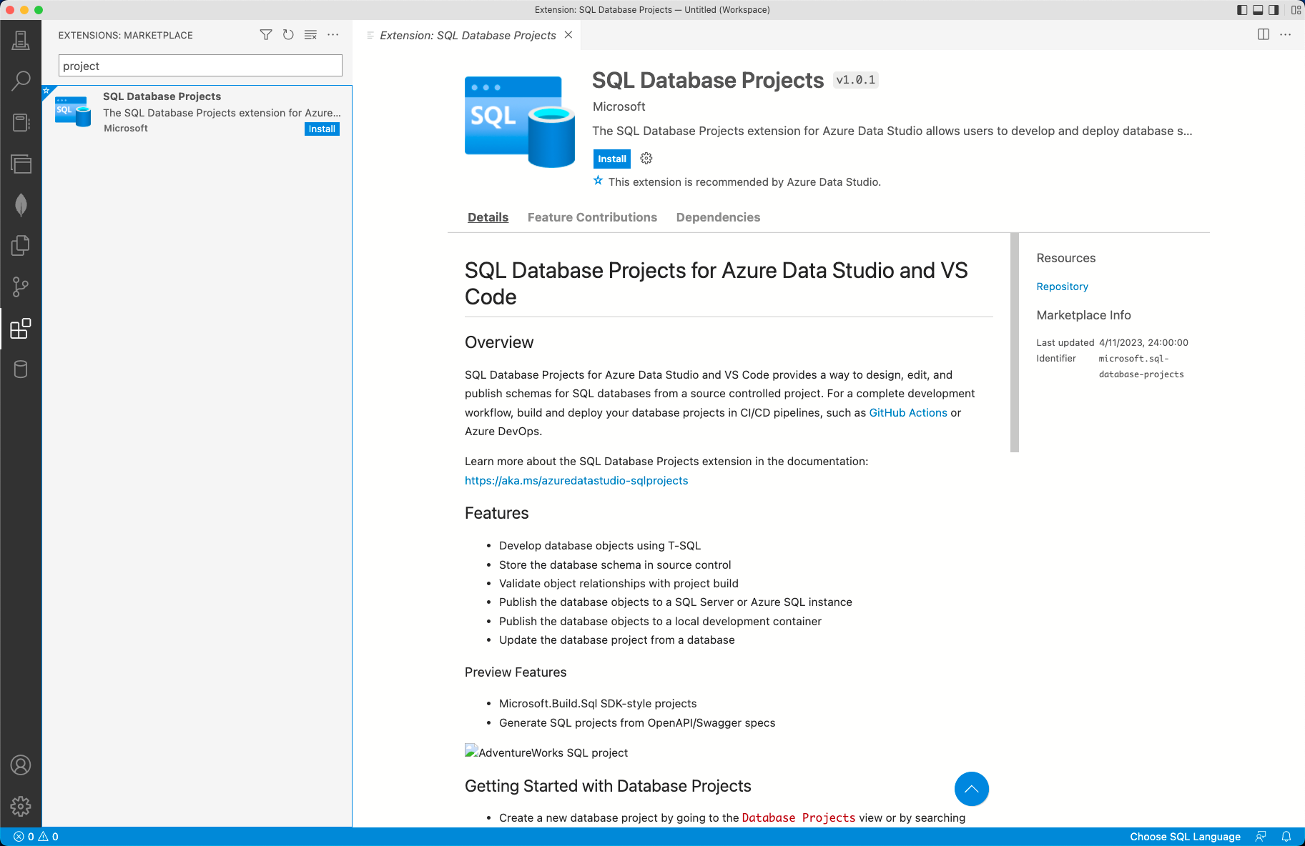Open the Accounts menu

(x=21, y=765)
